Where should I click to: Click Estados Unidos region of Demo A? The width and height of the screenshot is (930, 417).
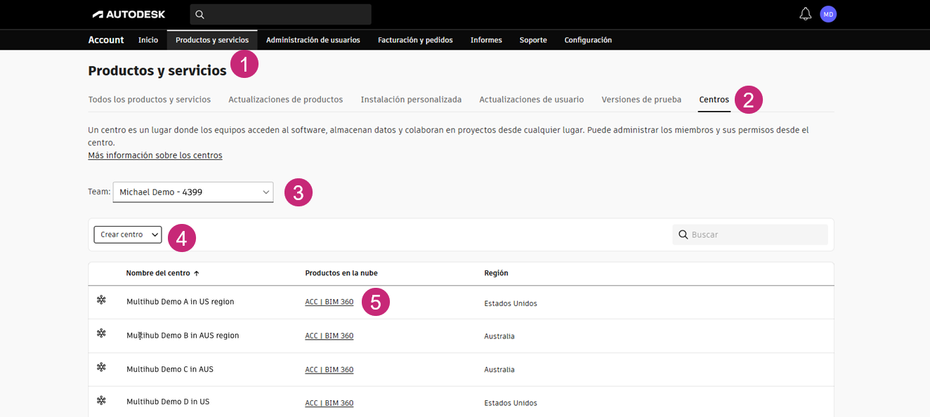pyautogui.click(x=511, y=304)
